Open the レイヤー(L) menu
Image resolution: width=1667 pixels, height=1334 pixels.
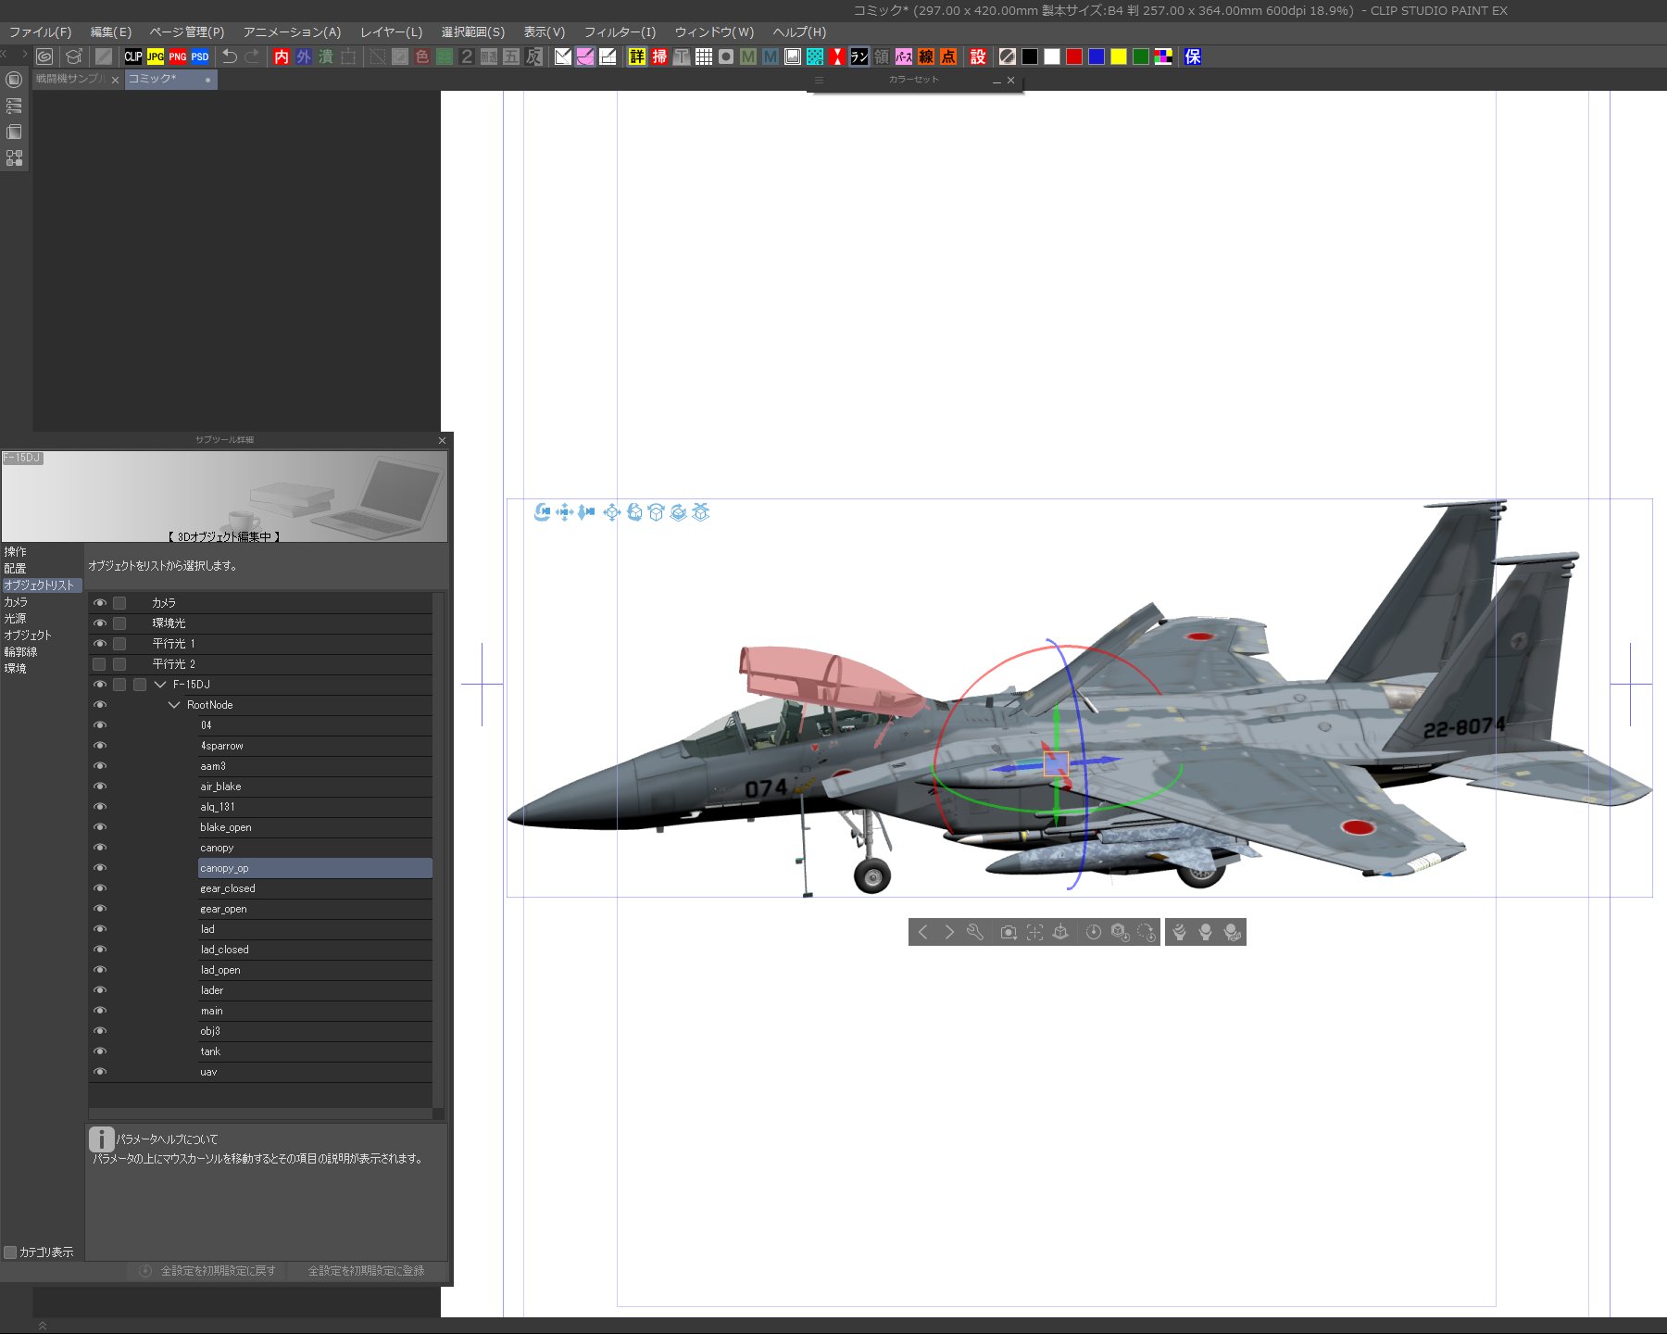coord(391,32)
